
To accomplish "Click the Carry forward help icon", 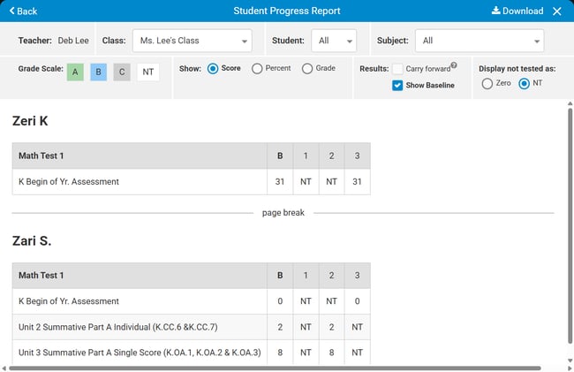I will click(454, 65).
